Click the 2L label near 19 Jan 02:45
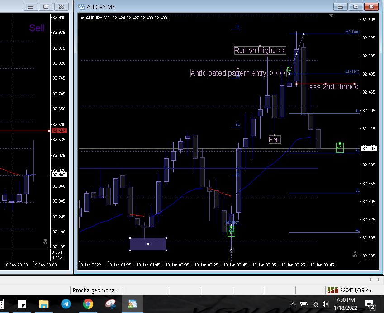The width and height of the screenshot is (384, 313). pyautogui.click(x=237, y=124)
